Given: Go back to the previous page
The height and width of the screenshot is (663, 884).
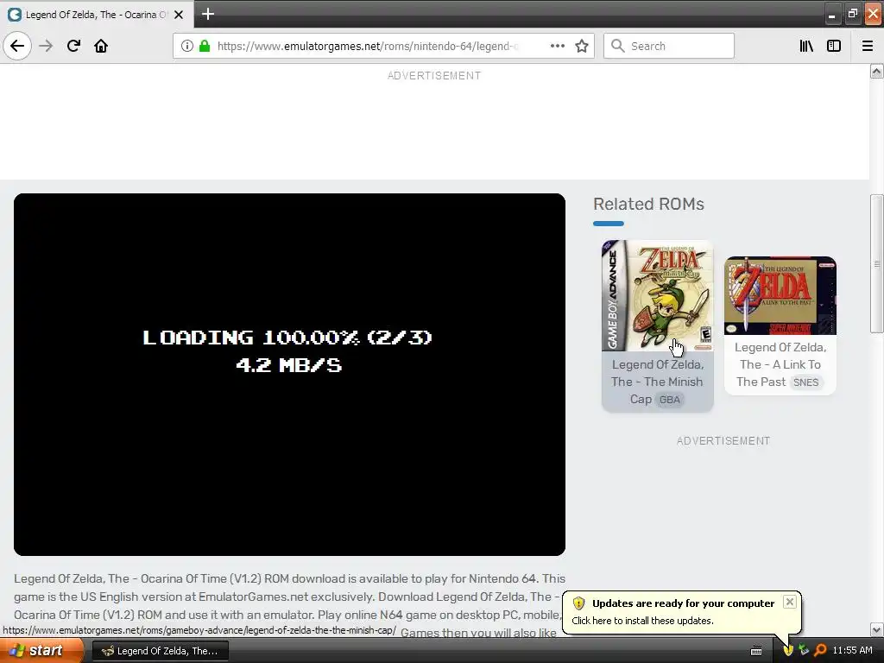Looking at the screenshot, I should pos(17,46).
